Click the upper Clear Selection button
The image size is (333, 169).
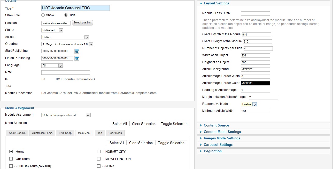coord(144,124)
